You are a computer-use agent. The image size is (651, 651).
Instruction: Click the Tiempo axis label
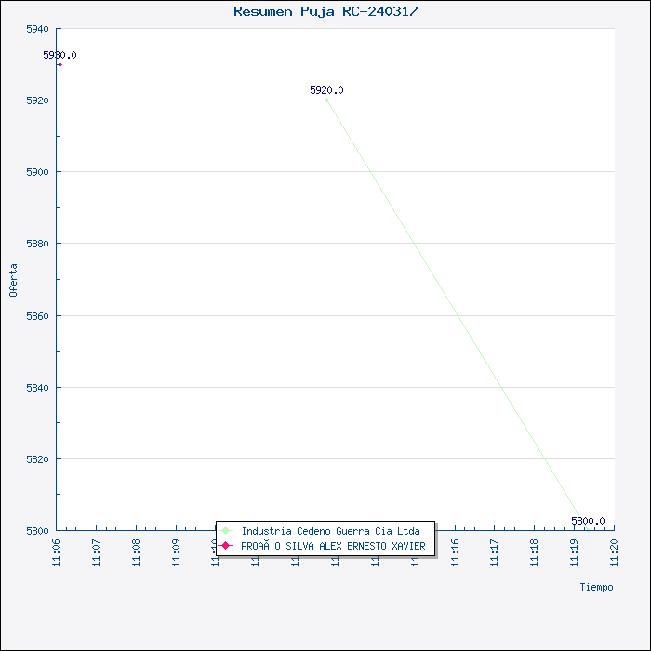pos(596,587)
